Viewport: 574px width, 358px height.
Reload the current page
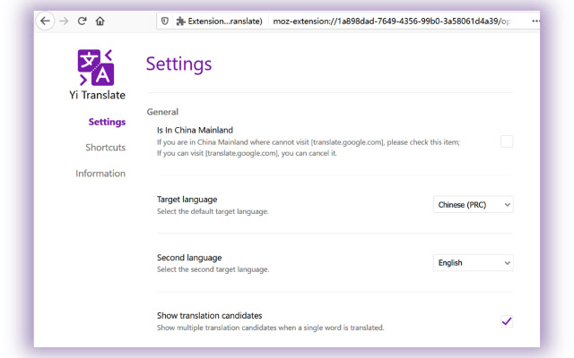click(82, 21)
